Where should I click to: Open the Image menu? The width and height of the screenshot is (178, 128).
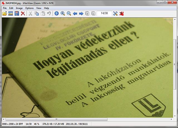(19, 8)
